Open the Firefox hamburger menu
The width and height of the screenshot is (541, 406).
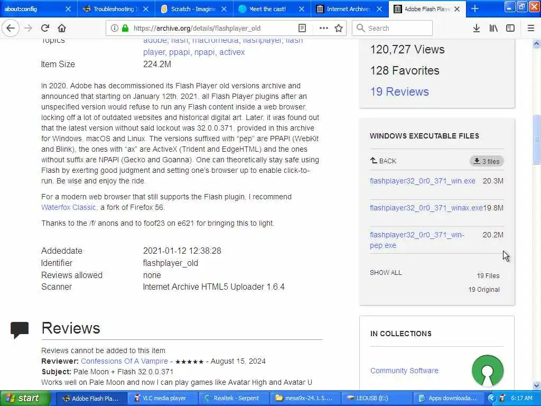531,29
